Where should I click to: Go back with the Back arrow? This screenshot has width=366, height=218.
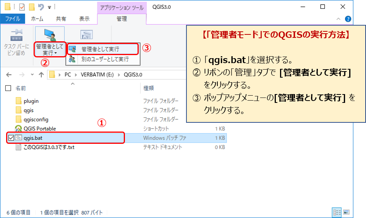(x=9, y=75)
